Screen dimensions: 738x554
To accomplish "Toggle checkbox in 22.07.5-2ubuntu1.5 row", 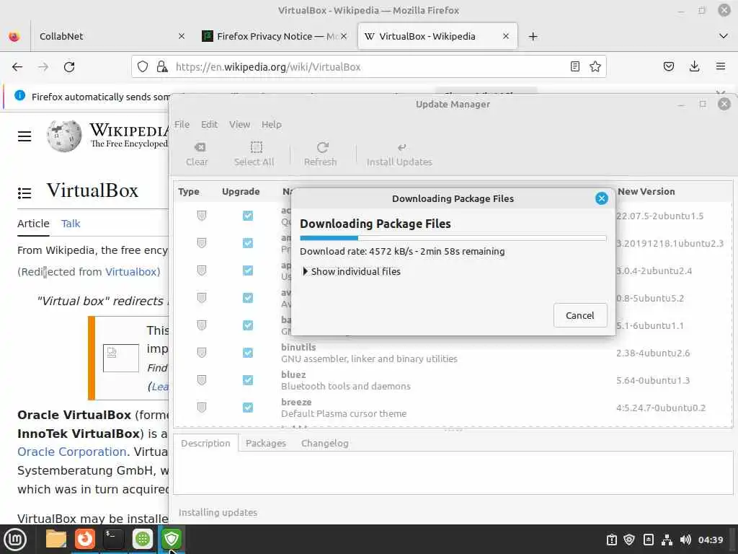I will pyautogui.click(x=248, y=215).
